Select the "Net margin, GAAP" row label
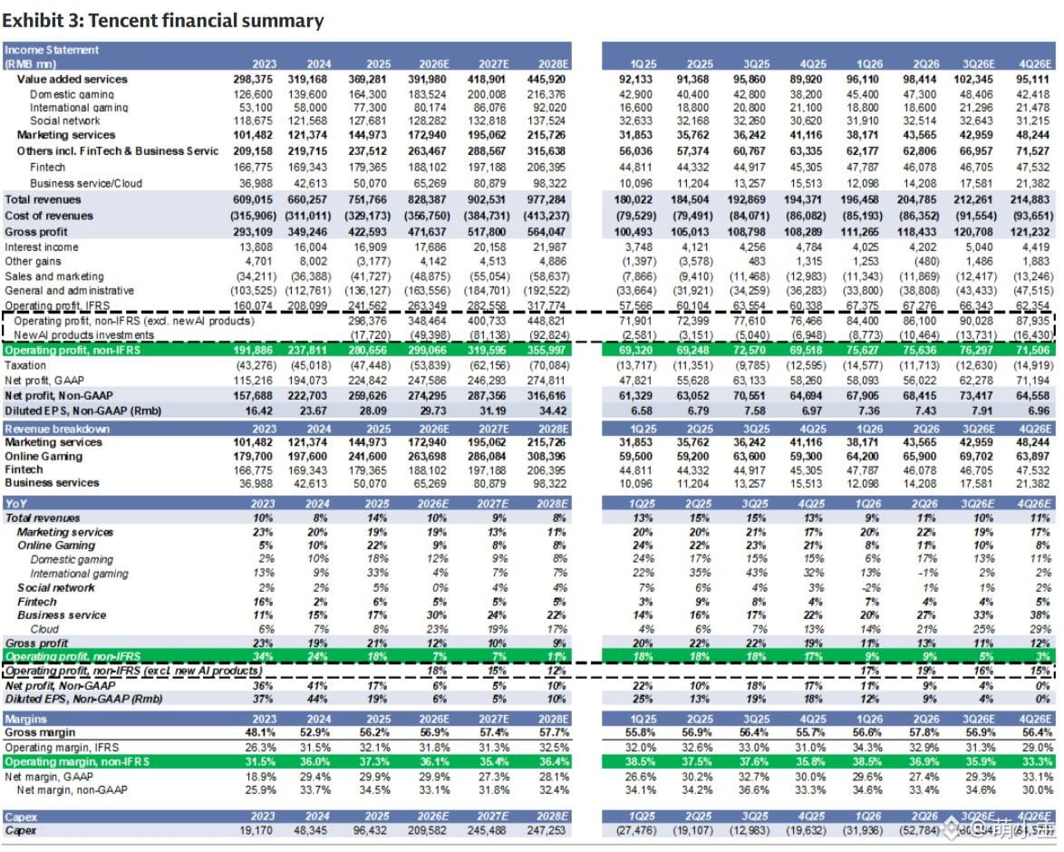The width and height of the screenshot is (1064, 852). point(49,777)
